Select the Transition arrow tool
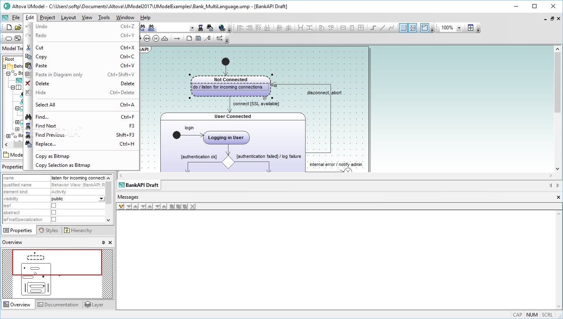 point(177,38)
